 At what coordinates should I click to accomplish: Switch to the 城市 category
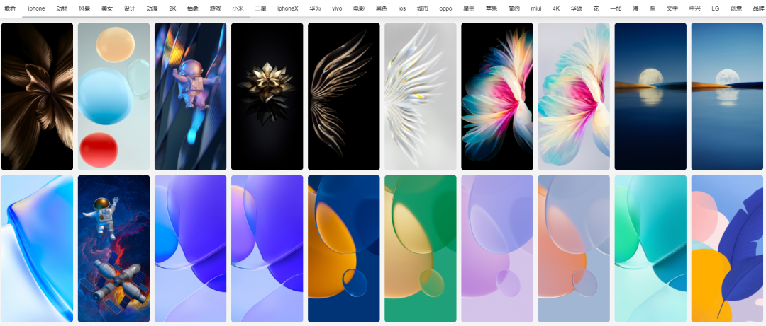click(423, 8)
